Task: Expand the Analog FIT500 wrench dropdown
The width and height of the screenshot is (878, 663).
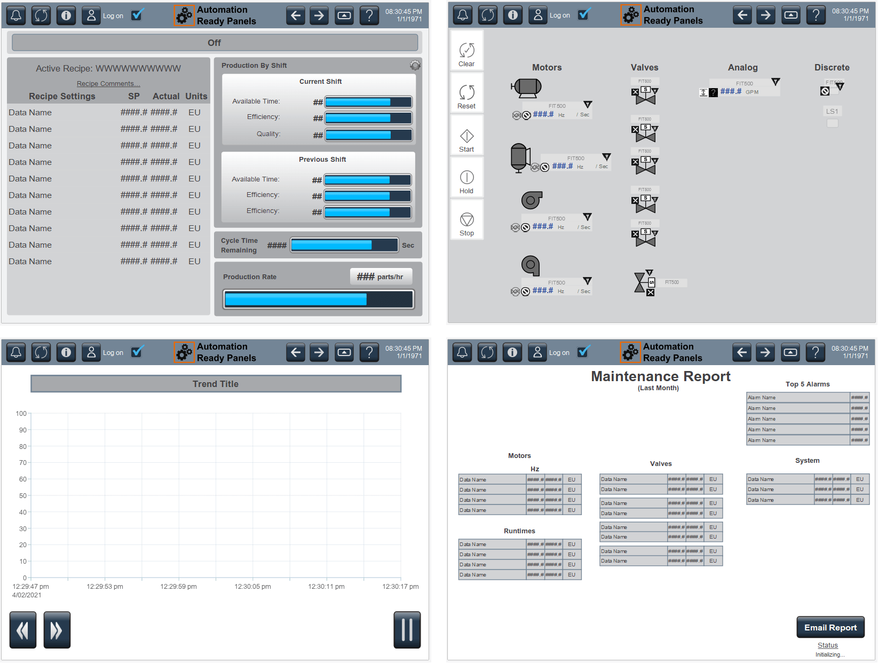Action: (x=776, y=82)
